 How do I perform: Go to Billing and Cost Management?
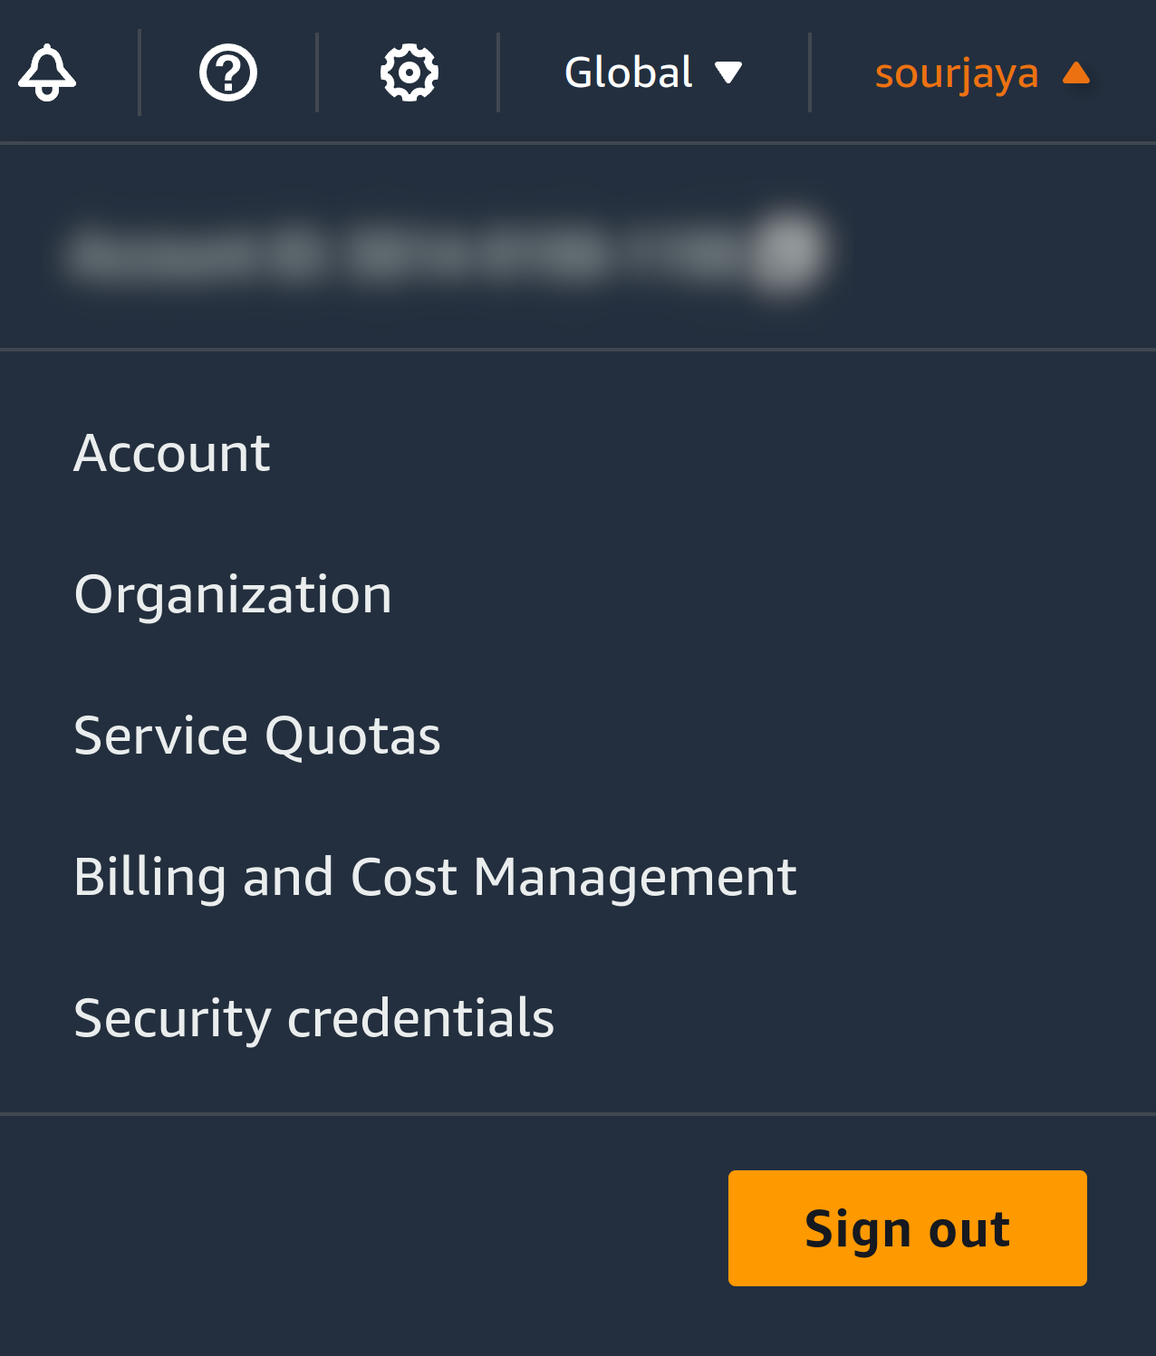point(436,876)
